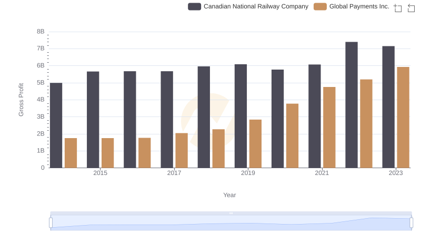Click the 1B y-axis label
Viewport: 421px width, 243px height.
click(41, 151)
